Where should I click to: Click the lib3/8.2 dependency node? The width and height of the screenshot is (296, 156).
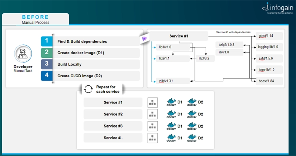coord(205,58)
